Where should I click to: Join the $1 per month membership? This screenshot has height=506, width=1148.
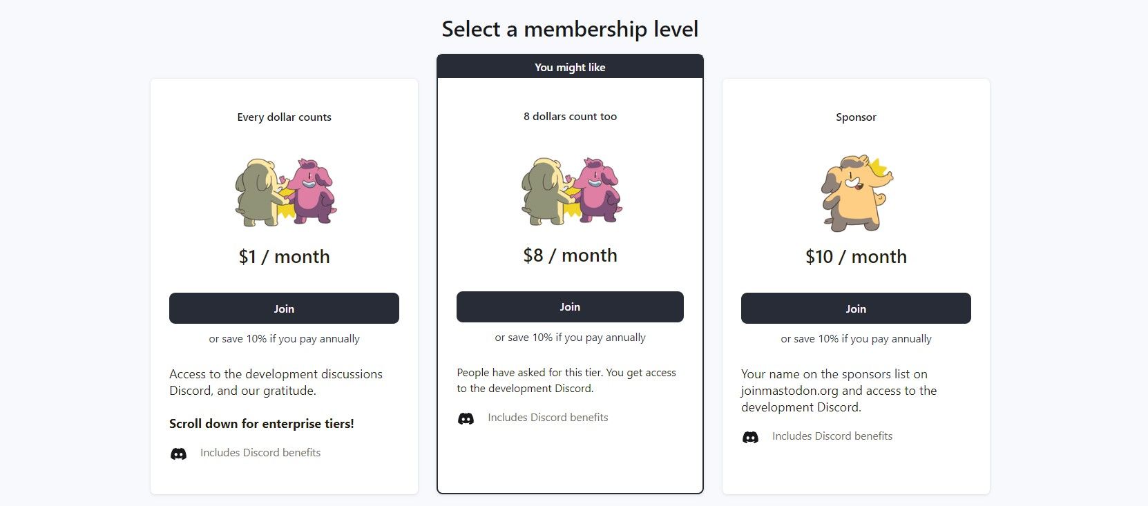[284, 309]
